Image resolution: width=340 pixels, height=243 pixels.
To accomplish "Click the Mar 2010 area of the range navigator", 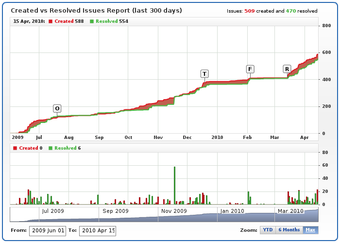I will 290,211.
